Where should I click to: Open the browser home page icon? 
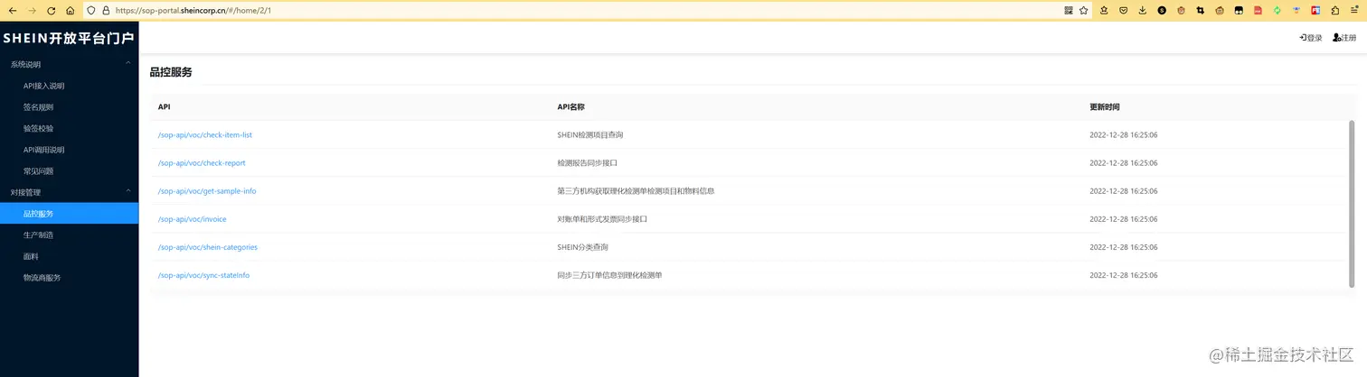click(x=70, y=11)
